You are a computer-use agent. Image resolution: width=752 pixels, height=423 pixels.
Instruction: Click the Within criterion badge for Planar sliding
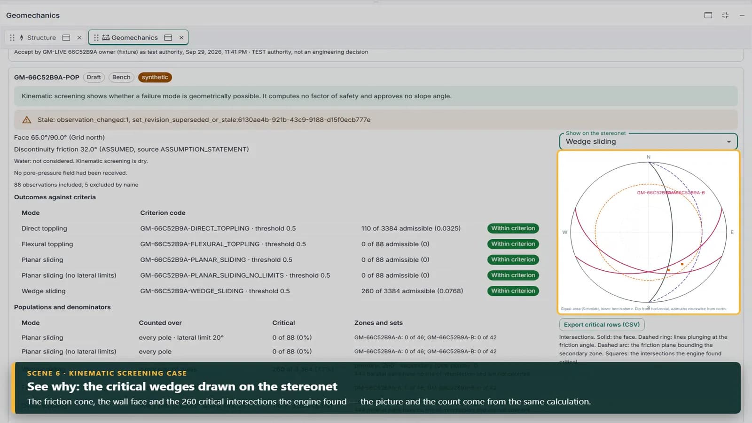(513, 259)
